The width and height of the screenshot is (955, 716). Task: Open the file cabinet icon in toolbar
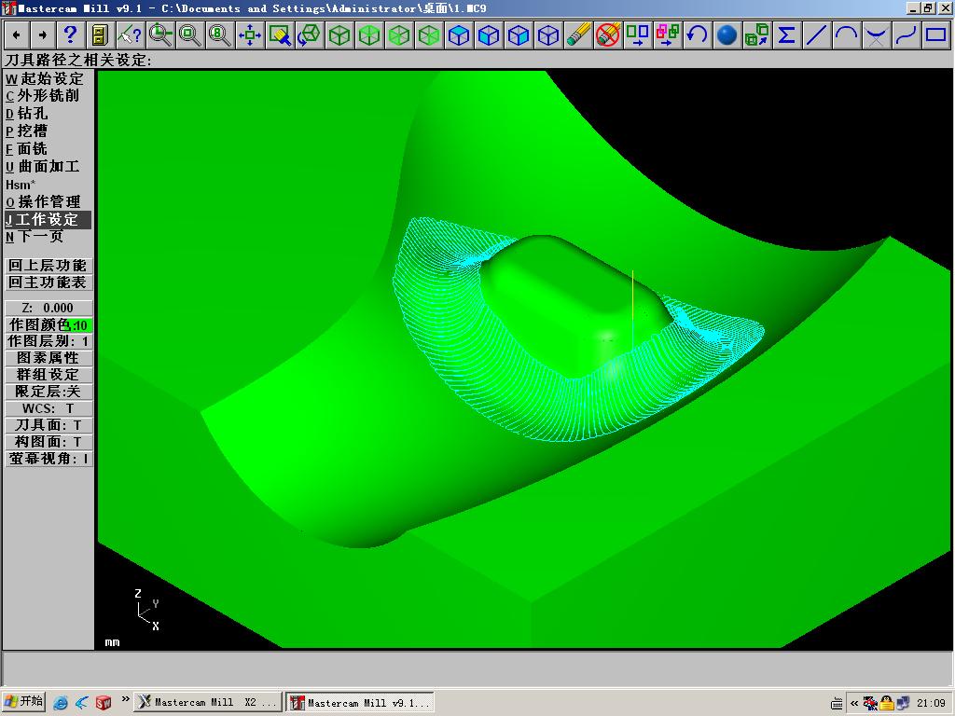[100, 34]
